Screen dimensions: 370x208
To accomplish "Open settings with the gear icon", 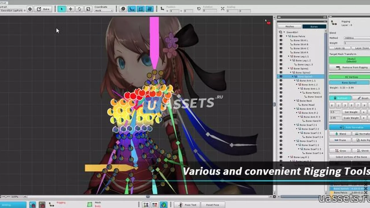I will [30, 9].
